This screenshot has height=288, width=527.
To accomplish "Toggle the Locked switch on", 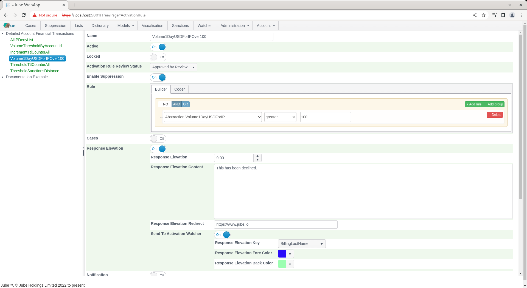I will (x=158, y=57).
